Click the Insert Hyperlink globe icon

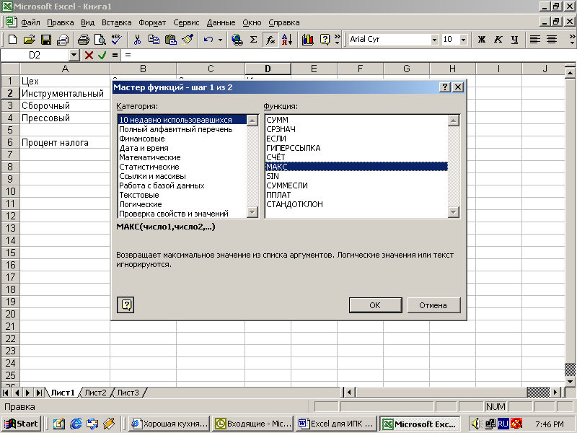click(x=237, y=40)
